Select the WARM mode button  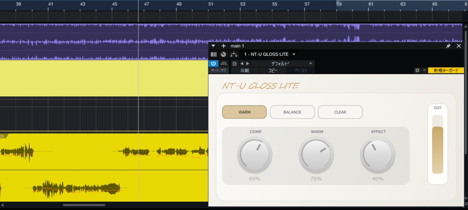coord(245,112)
